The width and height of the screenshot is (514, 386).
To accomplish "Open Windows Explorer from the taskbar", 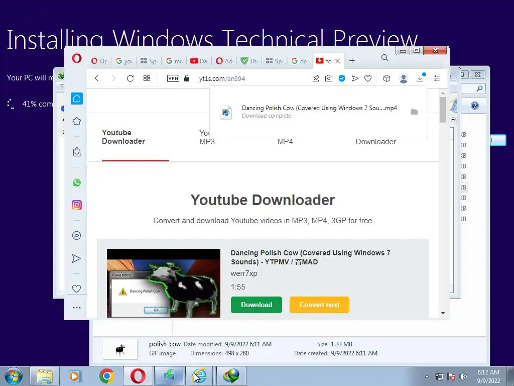I will click(45, 376).
